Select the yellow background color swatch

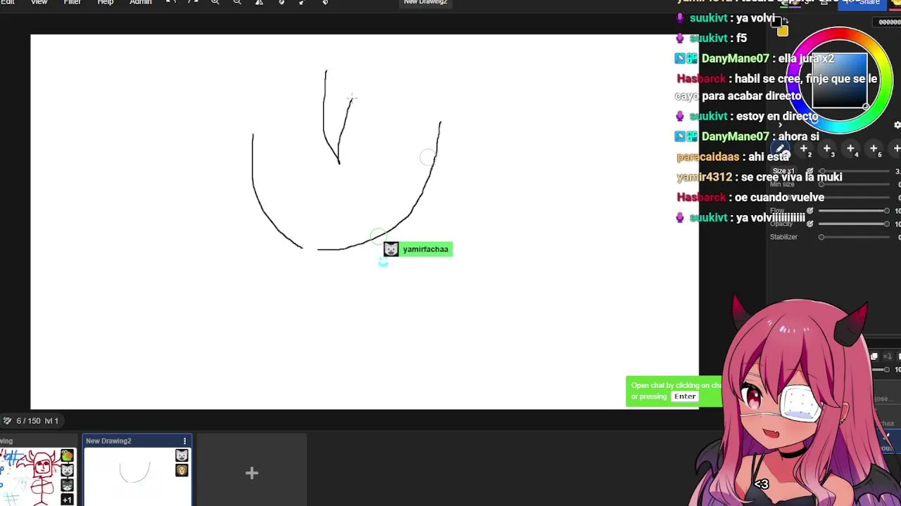pos(783,30)
